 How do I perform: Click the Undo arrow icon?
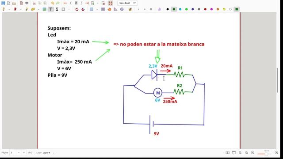pos(52,3)
